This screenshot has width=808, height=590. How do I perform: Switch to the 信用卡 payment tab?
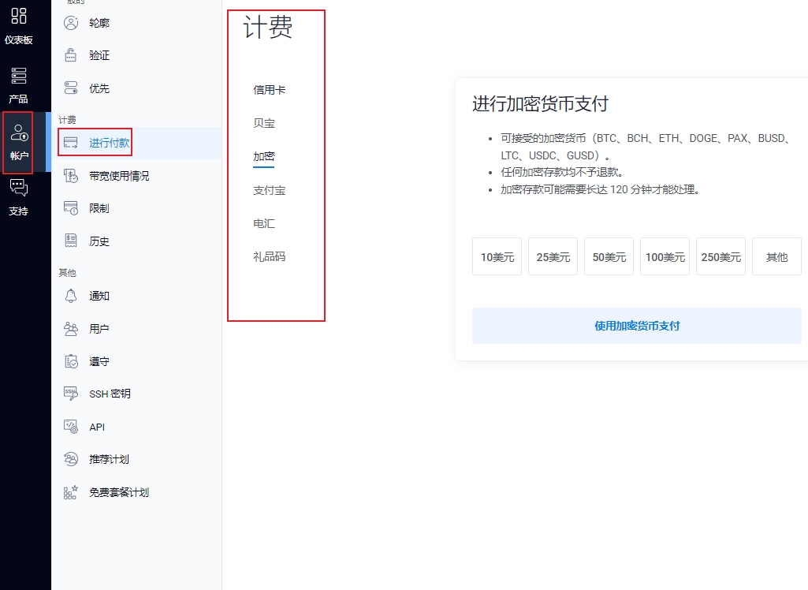(x=269, y=90)
